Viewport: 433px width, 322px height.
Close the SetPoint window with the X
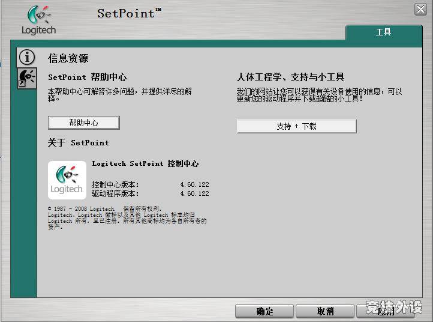420,9
